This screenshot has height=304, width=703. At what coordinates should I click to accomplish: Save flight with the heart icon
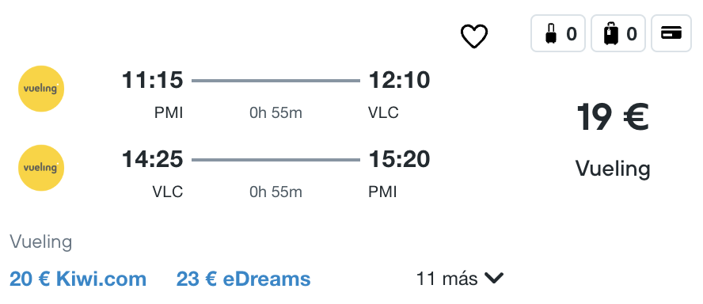474,36
